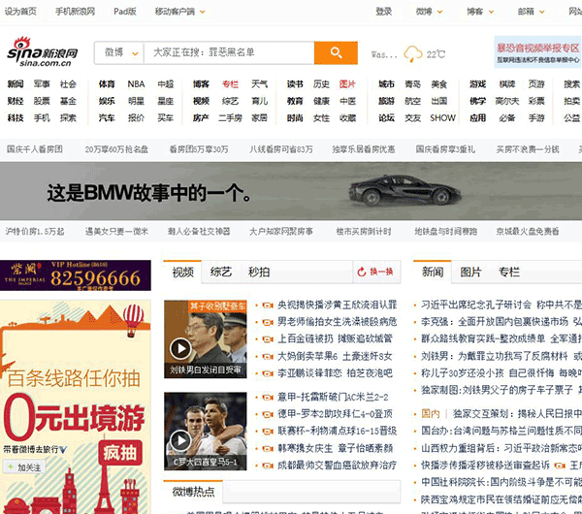
Task: Click video icon beside 德甲-罗本2助攻
Action: coord(268,414)
